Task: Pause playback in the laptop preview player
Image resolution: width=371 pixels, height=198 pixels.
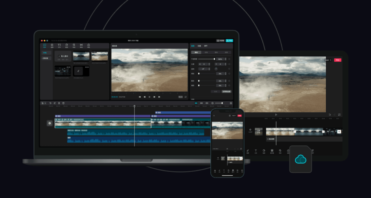Action: (x=149, y=97)
